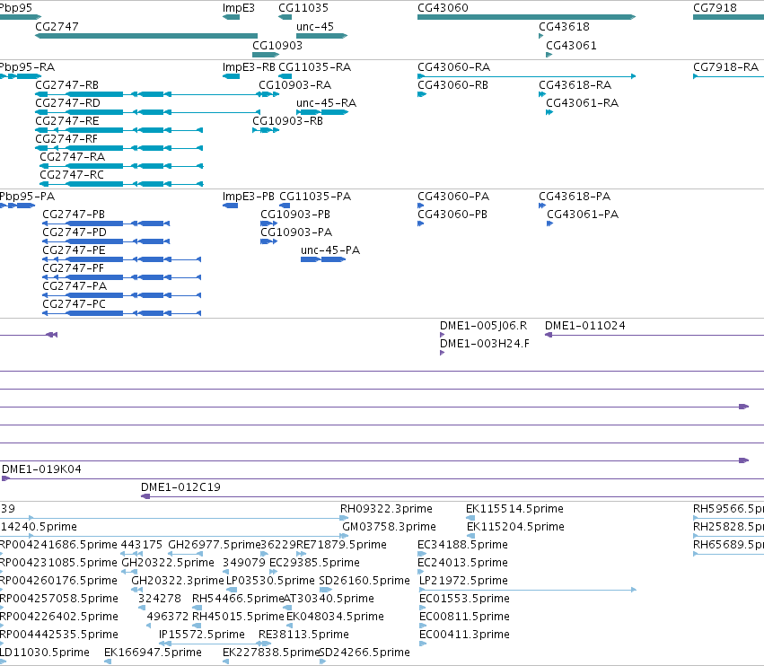Select transcript CG7918-RA

click(x=725, y=66)
